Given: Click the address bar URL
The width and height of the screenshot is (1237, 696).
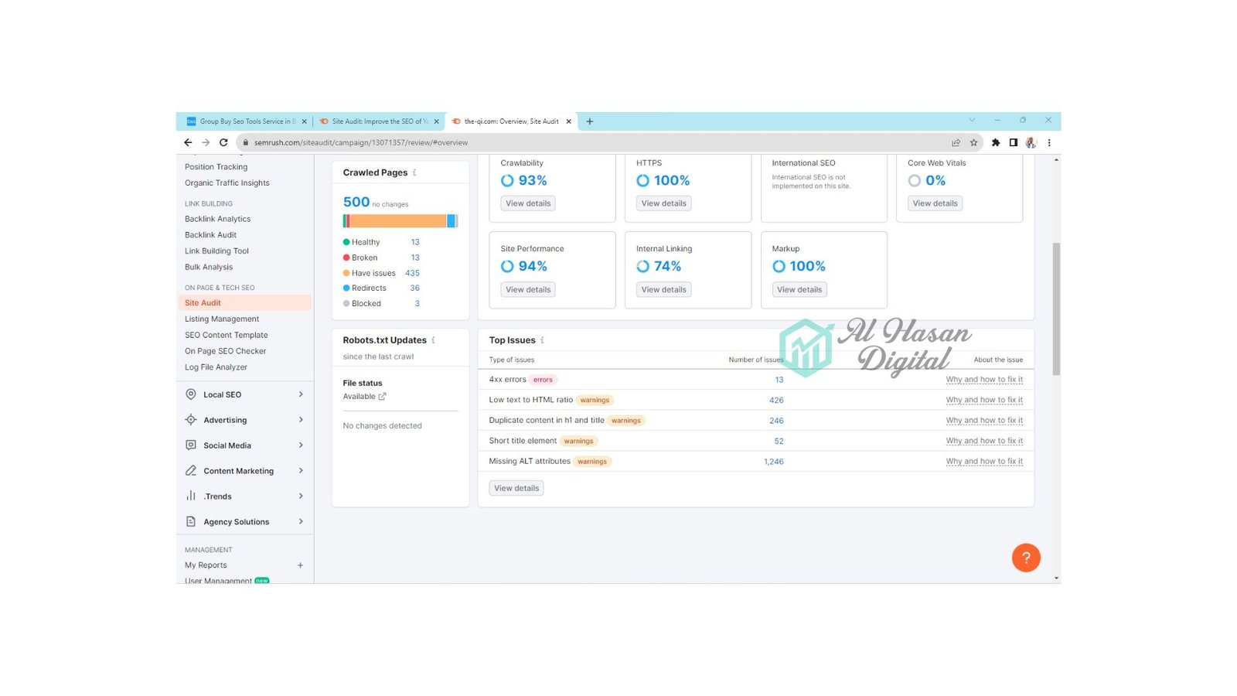Looking at the screenshot, I should (x=361, y=142).
